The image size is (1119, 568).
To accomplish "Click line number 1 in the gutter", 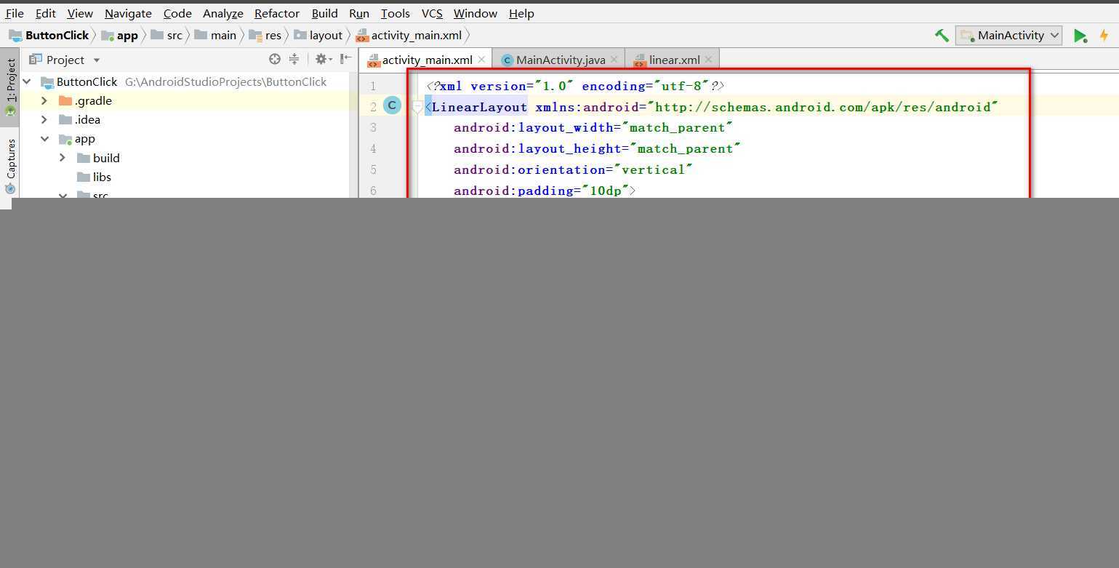I will pos(373,86).
